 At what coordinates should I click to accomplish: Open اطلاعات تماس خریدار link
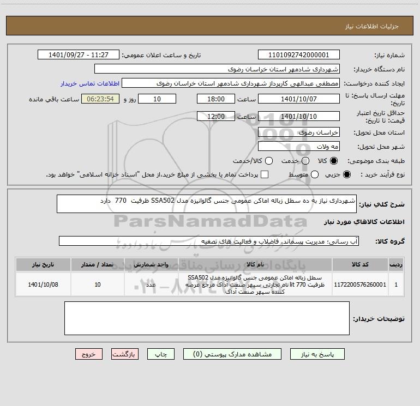click(x=90, y=83)
